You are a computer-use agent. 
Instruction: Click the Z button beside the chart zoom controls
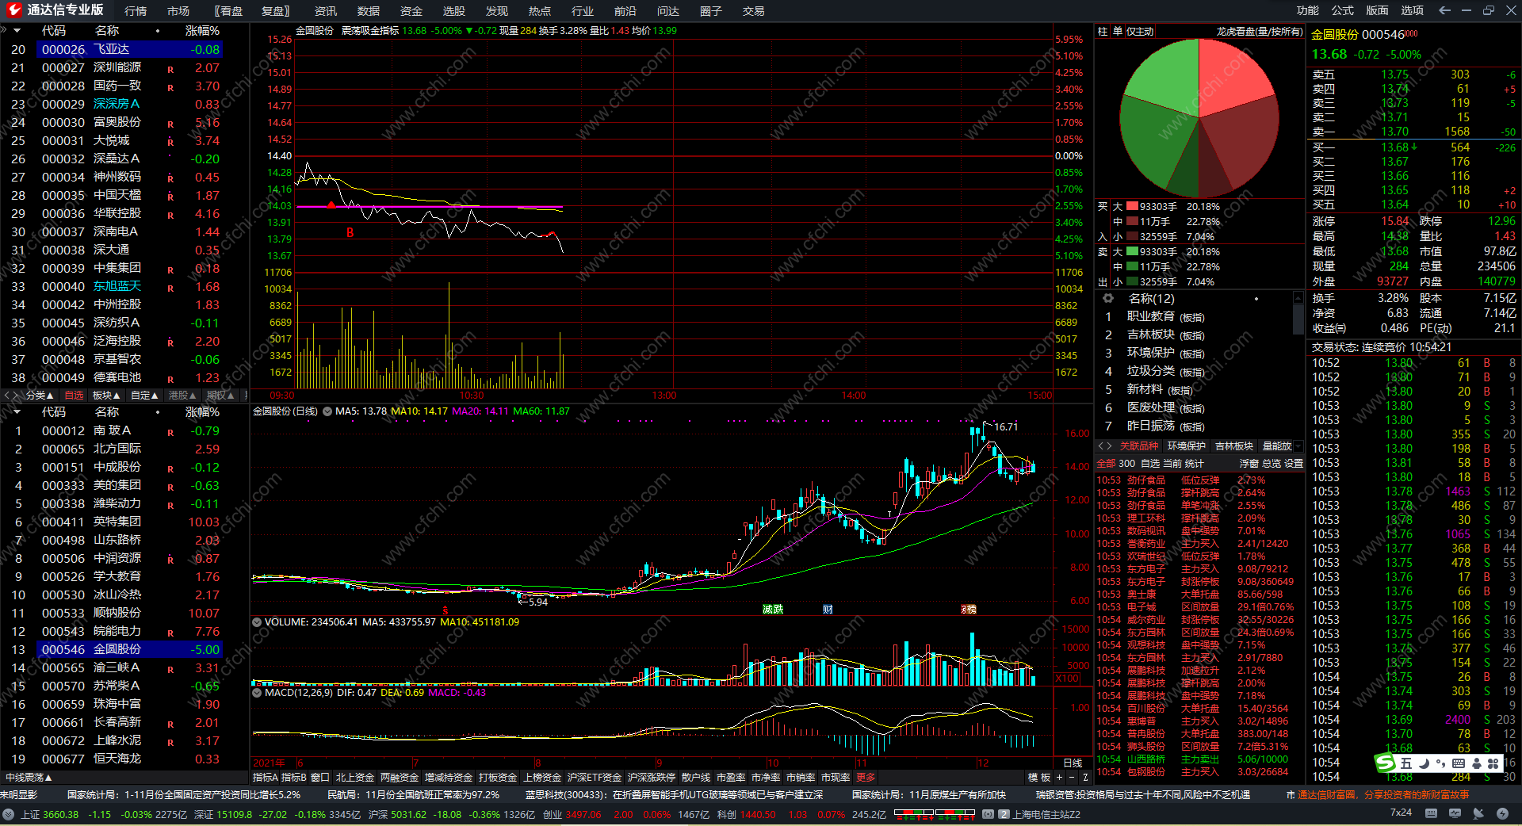pyautogui.click(x=1085, y=778)
